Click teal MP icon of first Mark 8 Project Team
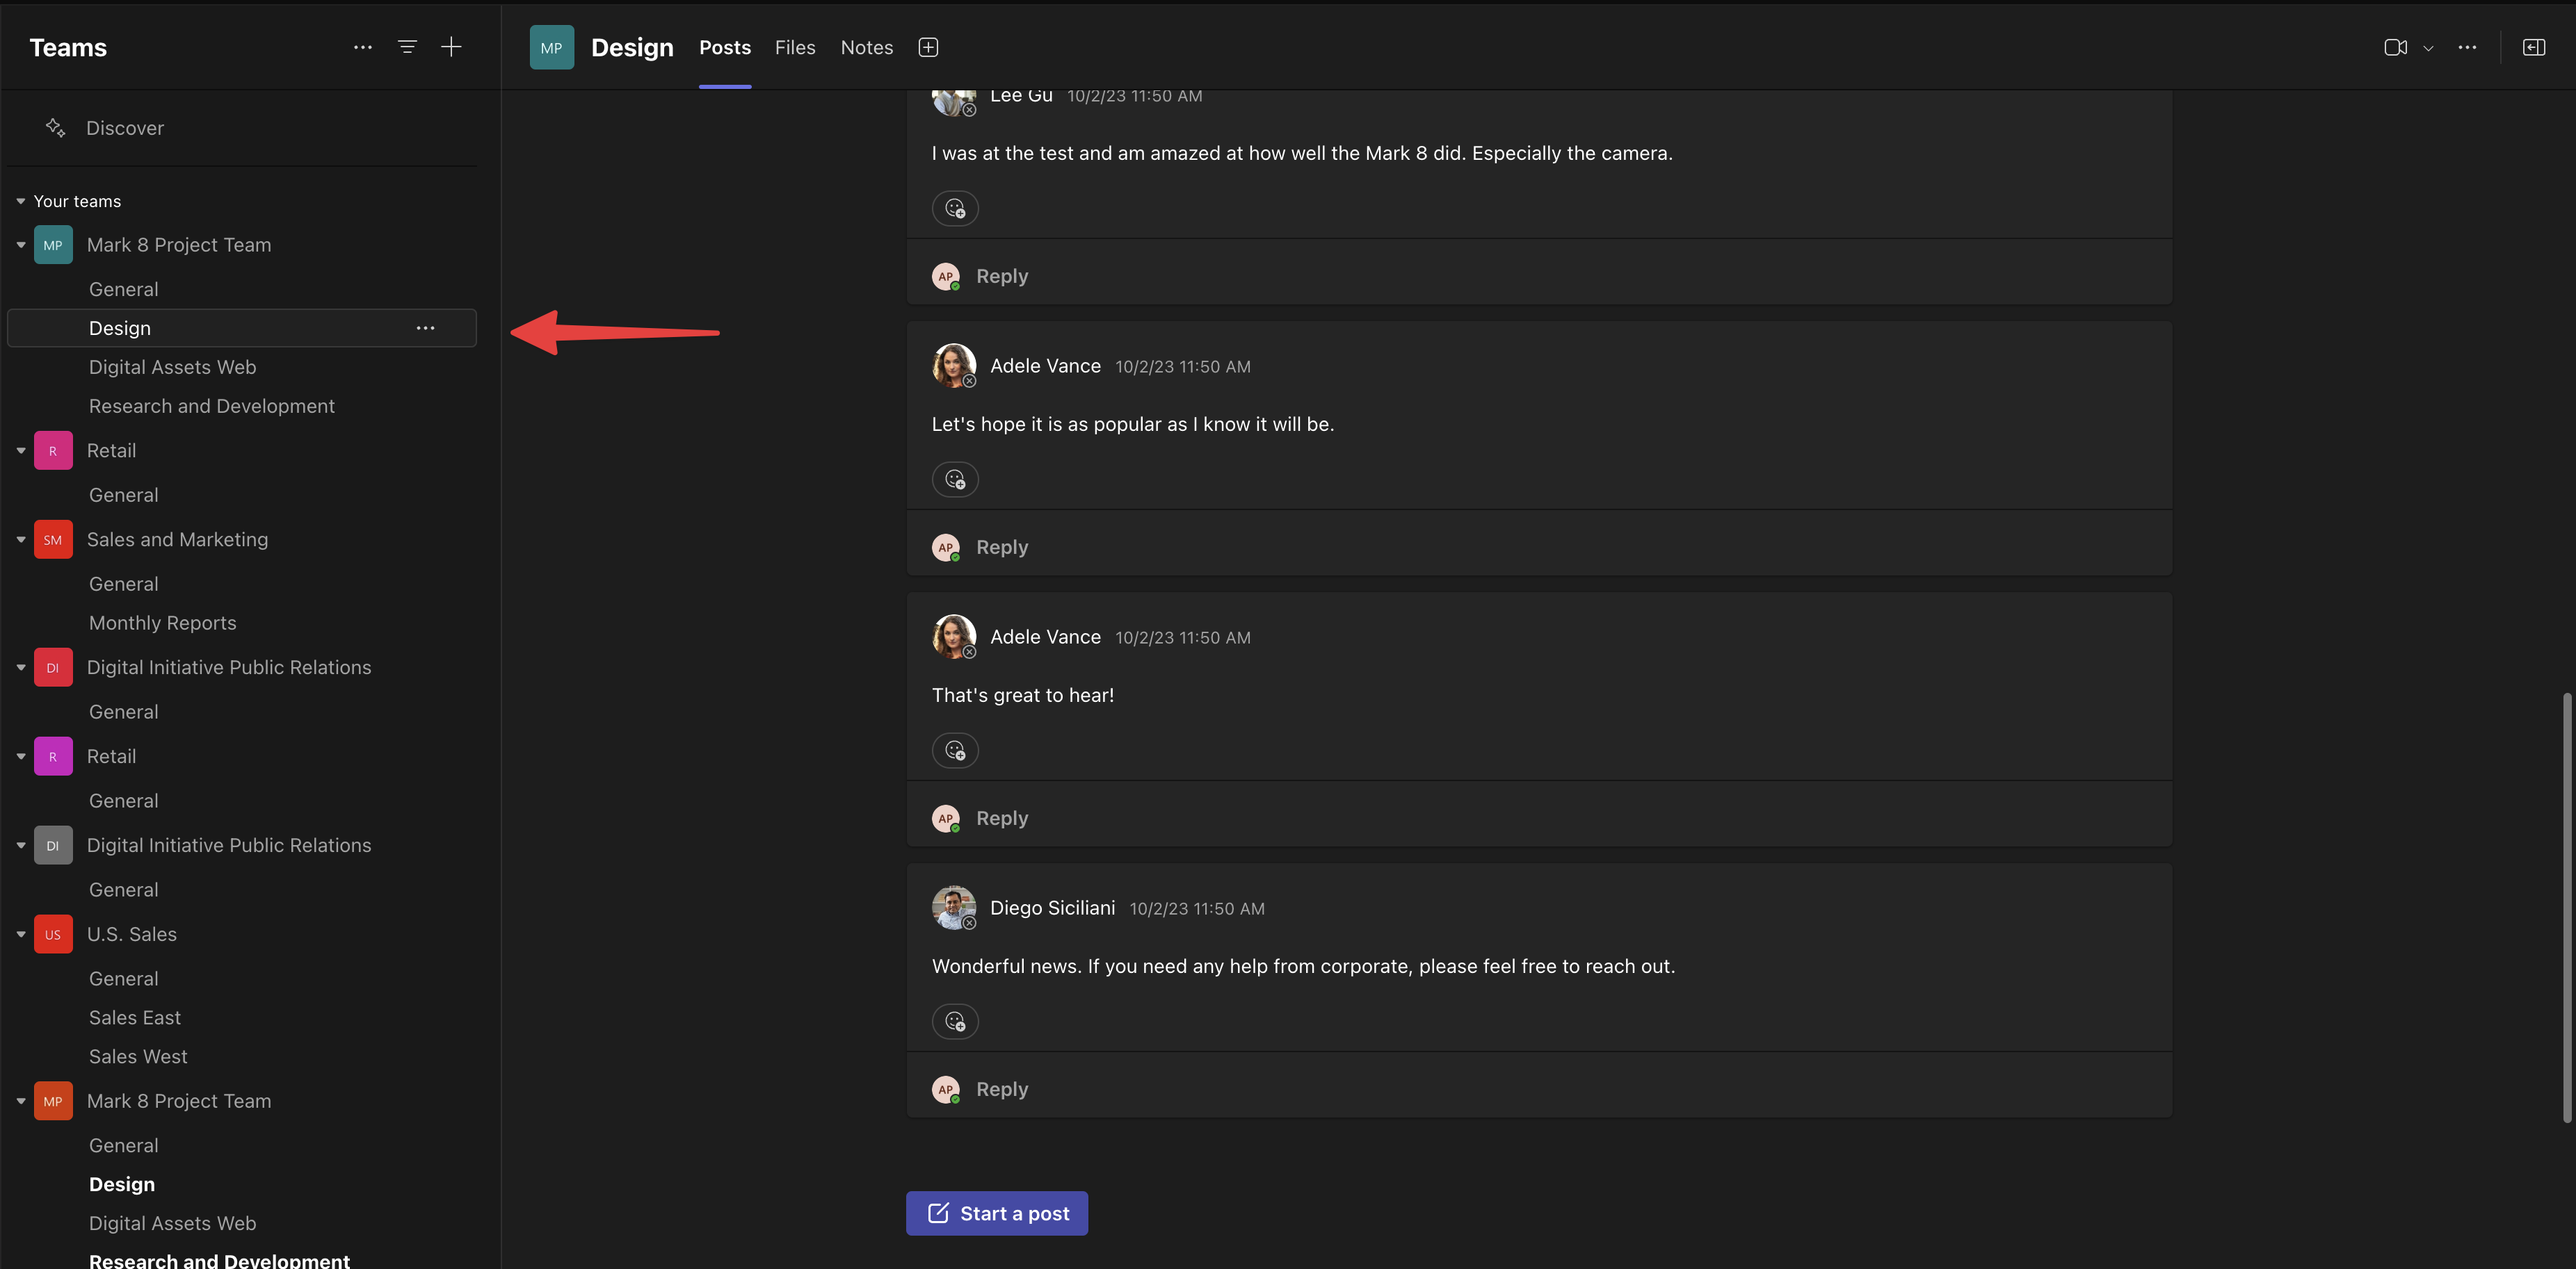 [x=53, y=245]
